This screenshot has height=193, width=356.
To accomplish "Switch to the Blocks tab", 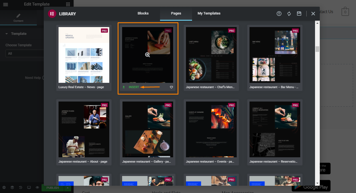I will [143, 13].
